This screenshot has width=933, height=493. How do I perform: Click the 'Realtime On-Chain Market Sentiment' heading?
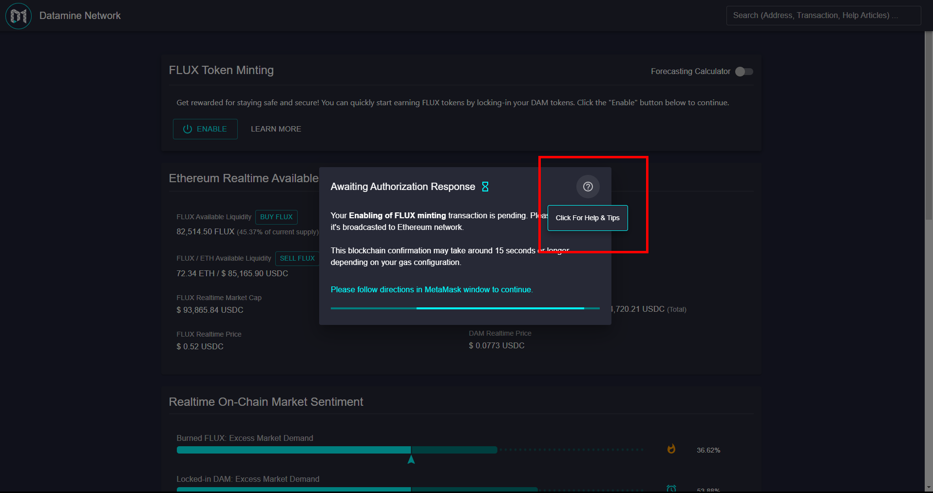click(266, 402)
